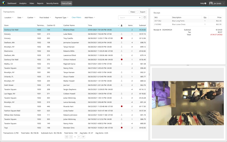Click red dot on Troy Castillo row
Image resolution: width=227 pixels, height=142 pixels.
point(121,38)
